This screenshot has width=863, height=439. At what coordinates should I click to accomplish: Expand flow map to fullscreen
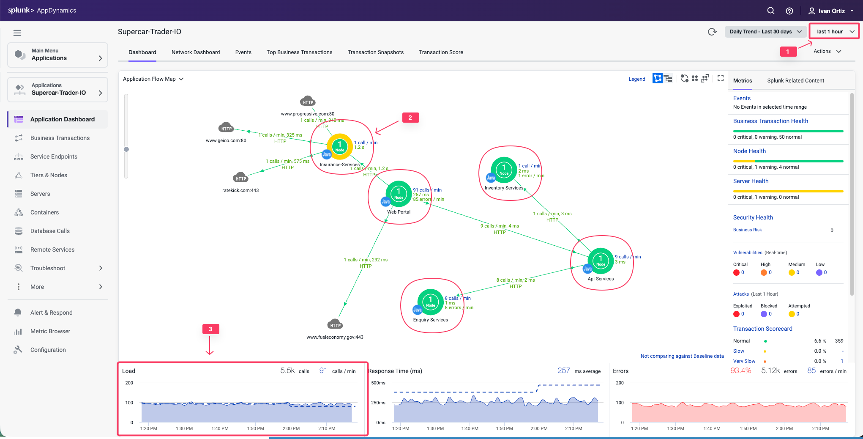point(721,79)
